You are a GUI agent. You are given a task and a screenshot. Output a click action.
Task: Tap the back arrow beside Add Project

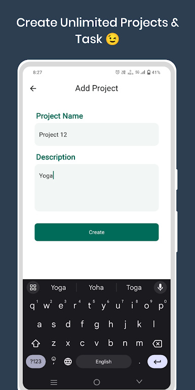(33, 88)
